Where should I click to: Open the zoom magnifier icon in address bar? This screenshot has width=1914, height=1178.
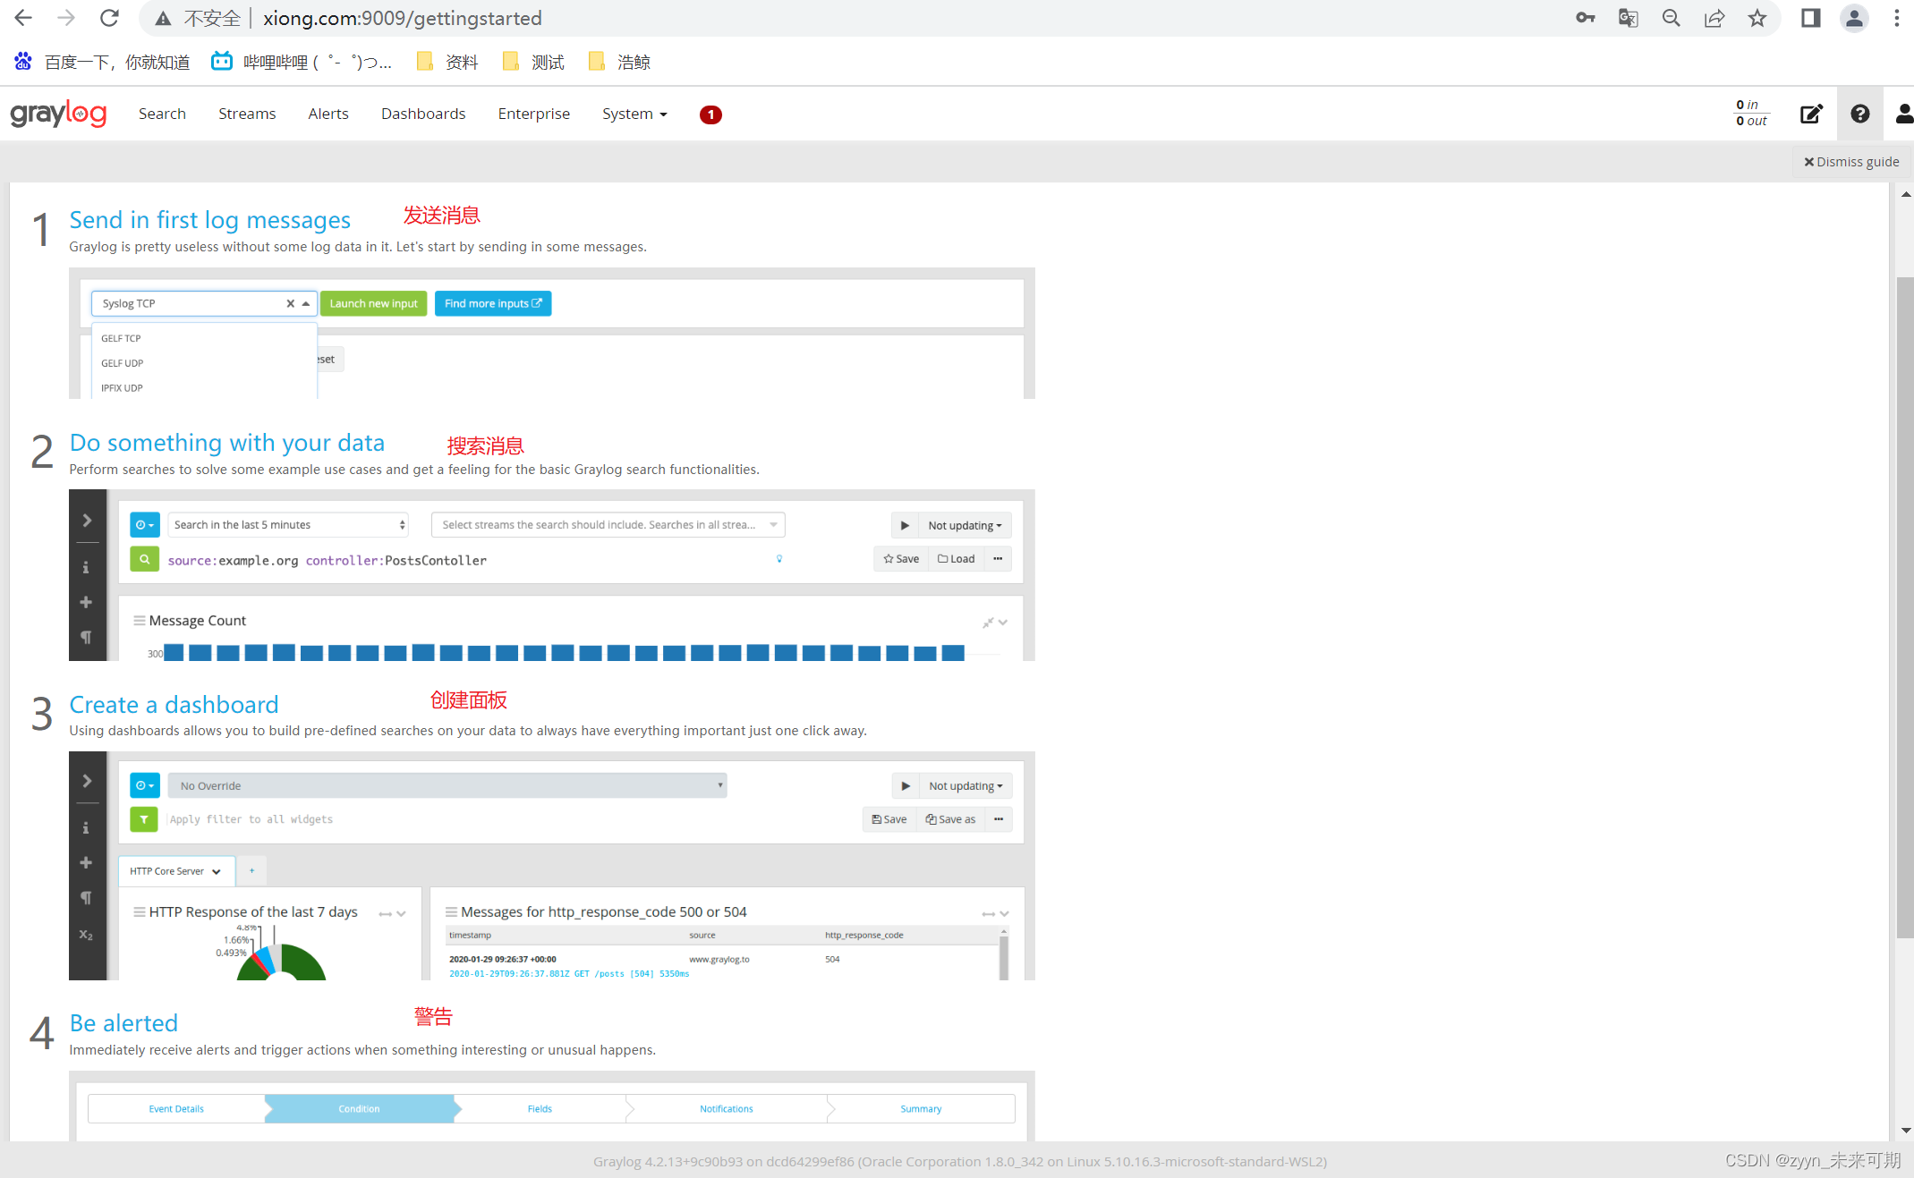pos(1672,18)
